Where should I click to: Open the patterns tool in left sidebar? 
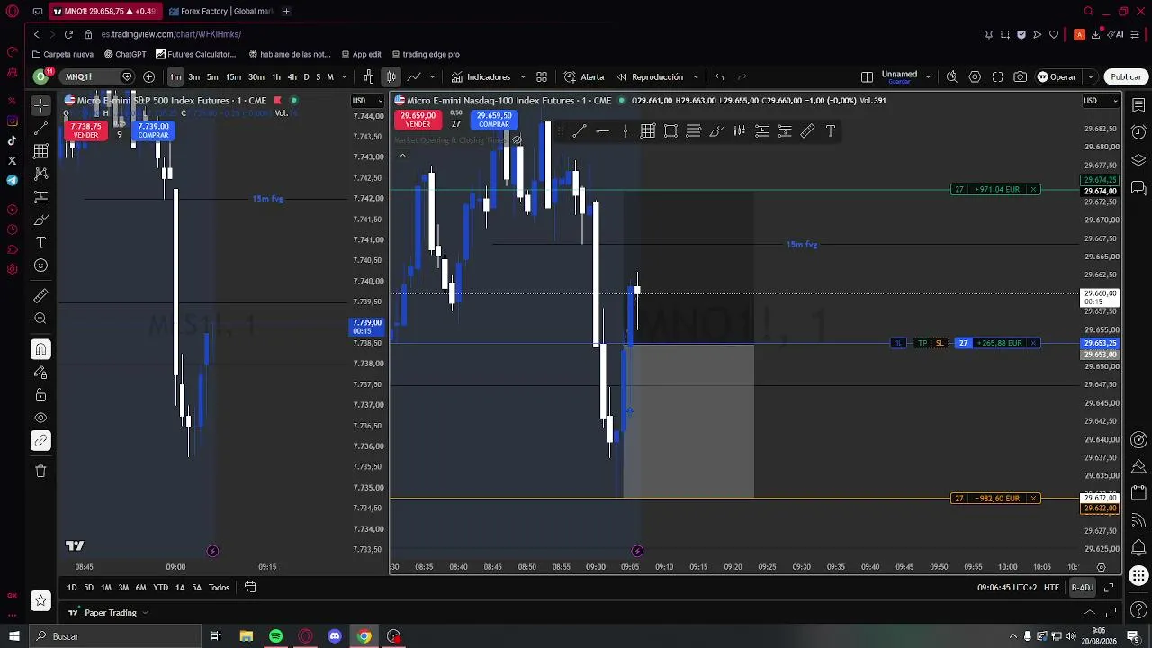[40, 174]
